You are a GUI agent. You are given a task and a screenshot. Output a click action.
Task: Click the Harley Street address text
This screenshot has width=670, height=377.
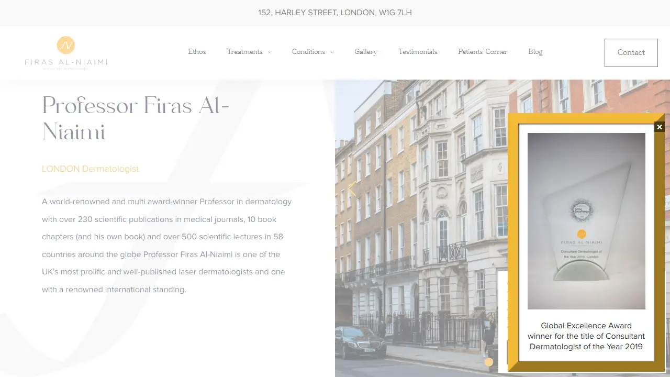click(x=335, y=13)
